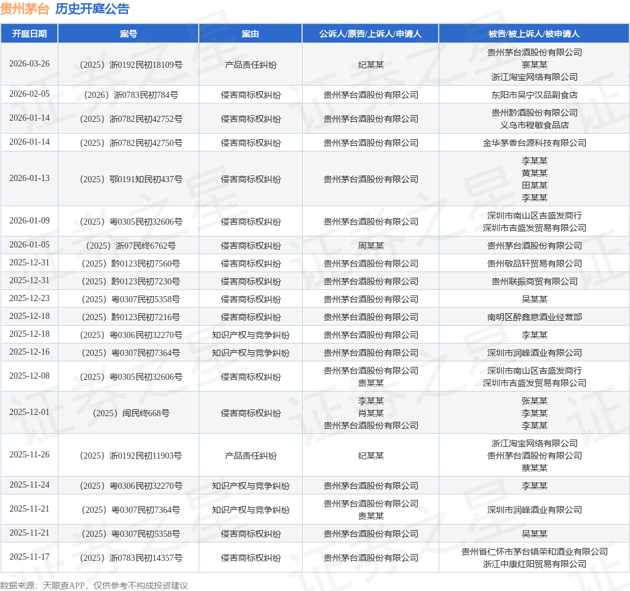The image size is (630, 591).
Task: Click the date 2025-12-08
Action: click(x=30, y=376)
